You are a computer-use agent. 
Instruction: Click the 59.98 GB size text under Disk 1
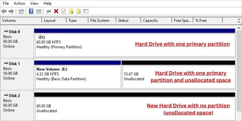click(x=11, y=73)
